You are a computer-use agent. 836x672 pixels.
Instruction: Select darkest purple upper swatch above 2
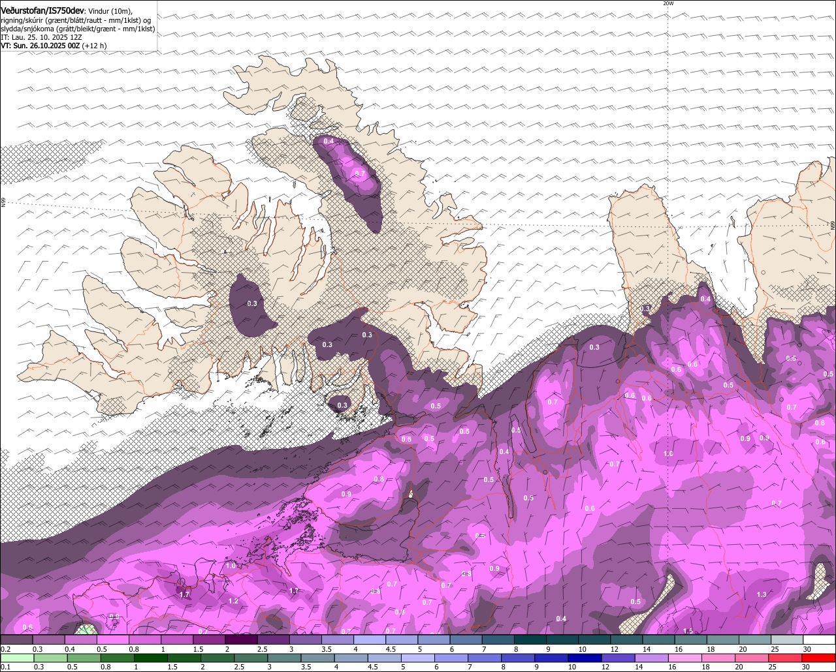coord(241,639)
